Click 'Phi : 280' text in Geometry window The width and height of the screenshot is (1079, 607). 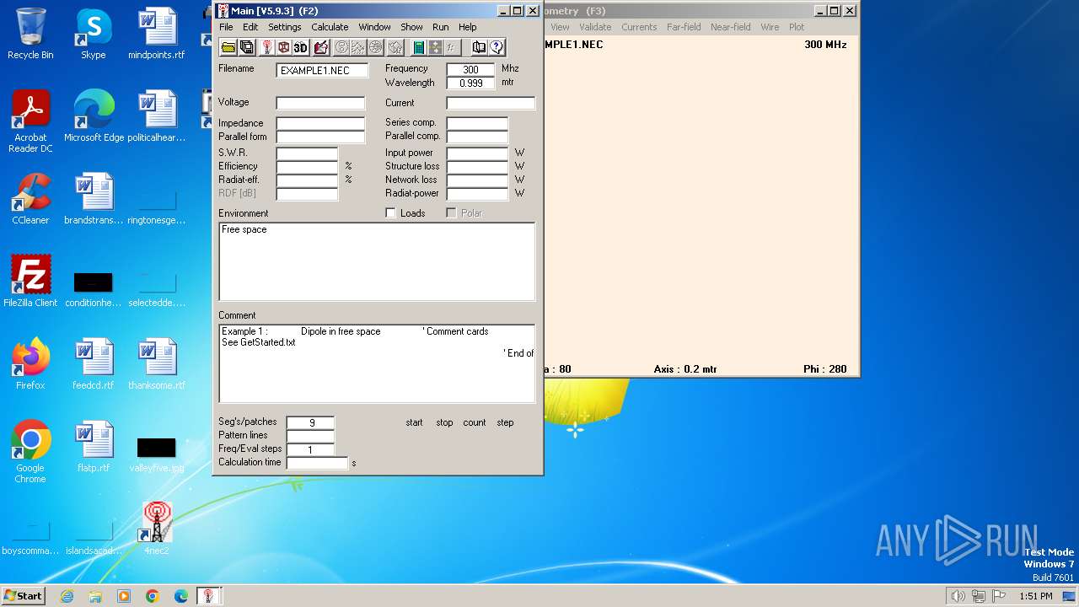824,369
